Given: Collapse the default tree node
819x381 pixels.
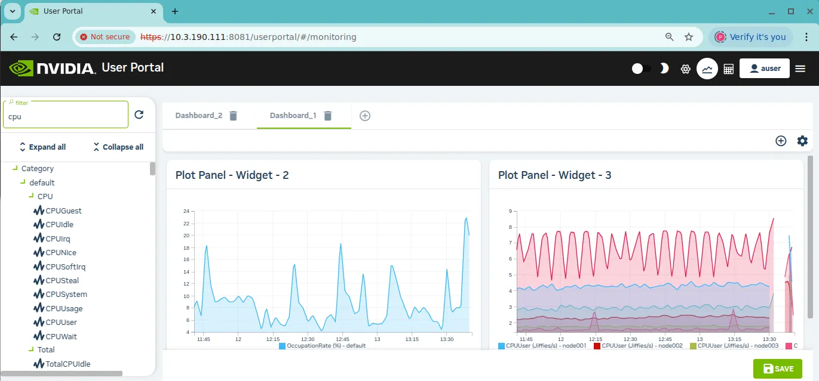Looking at the screenshot, I should (23, 182).
